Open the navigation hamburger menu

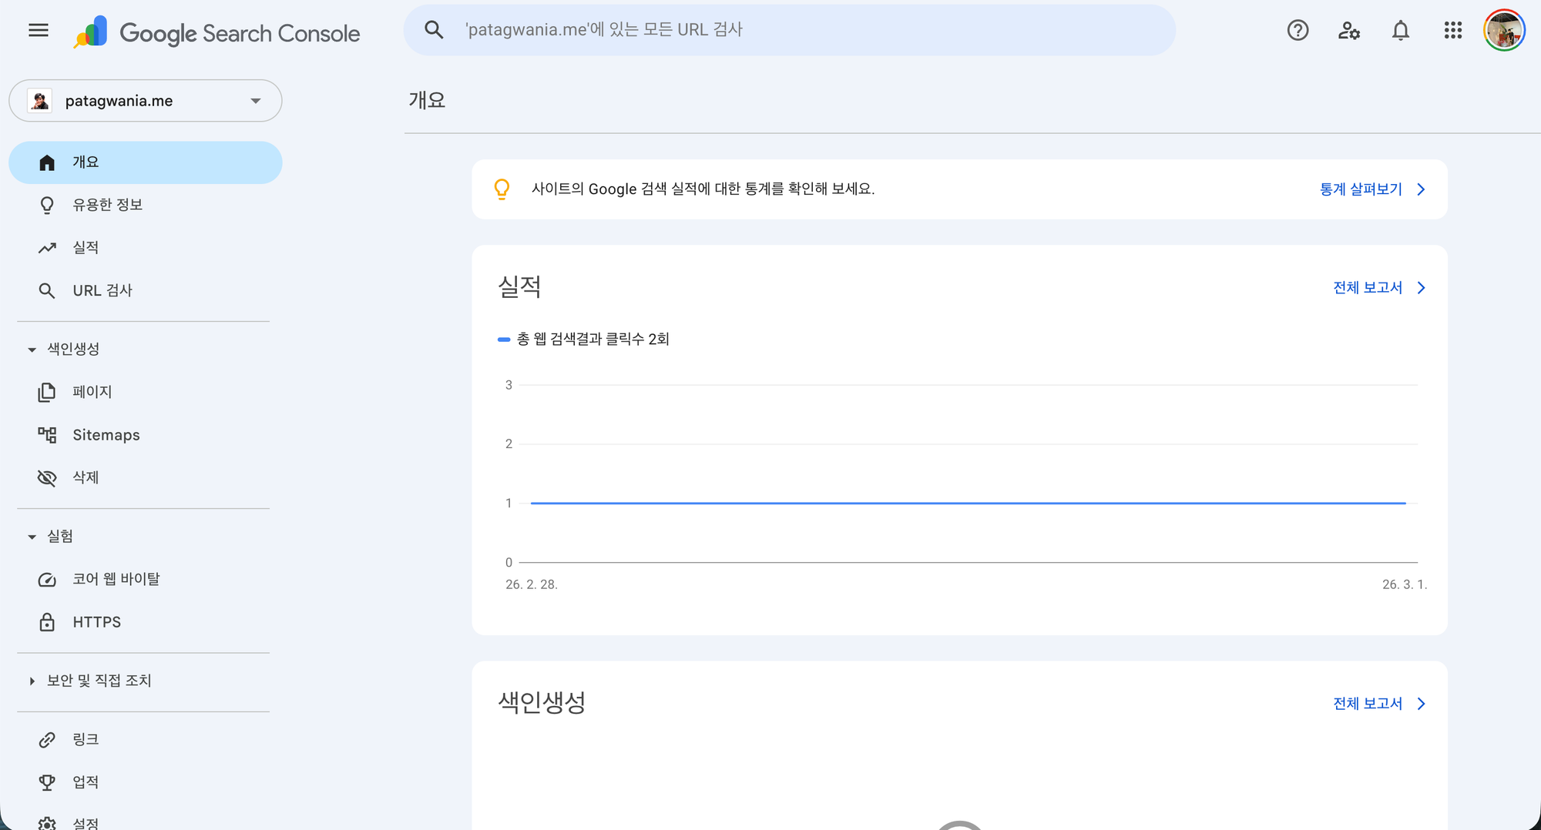(x=37, y=30)
